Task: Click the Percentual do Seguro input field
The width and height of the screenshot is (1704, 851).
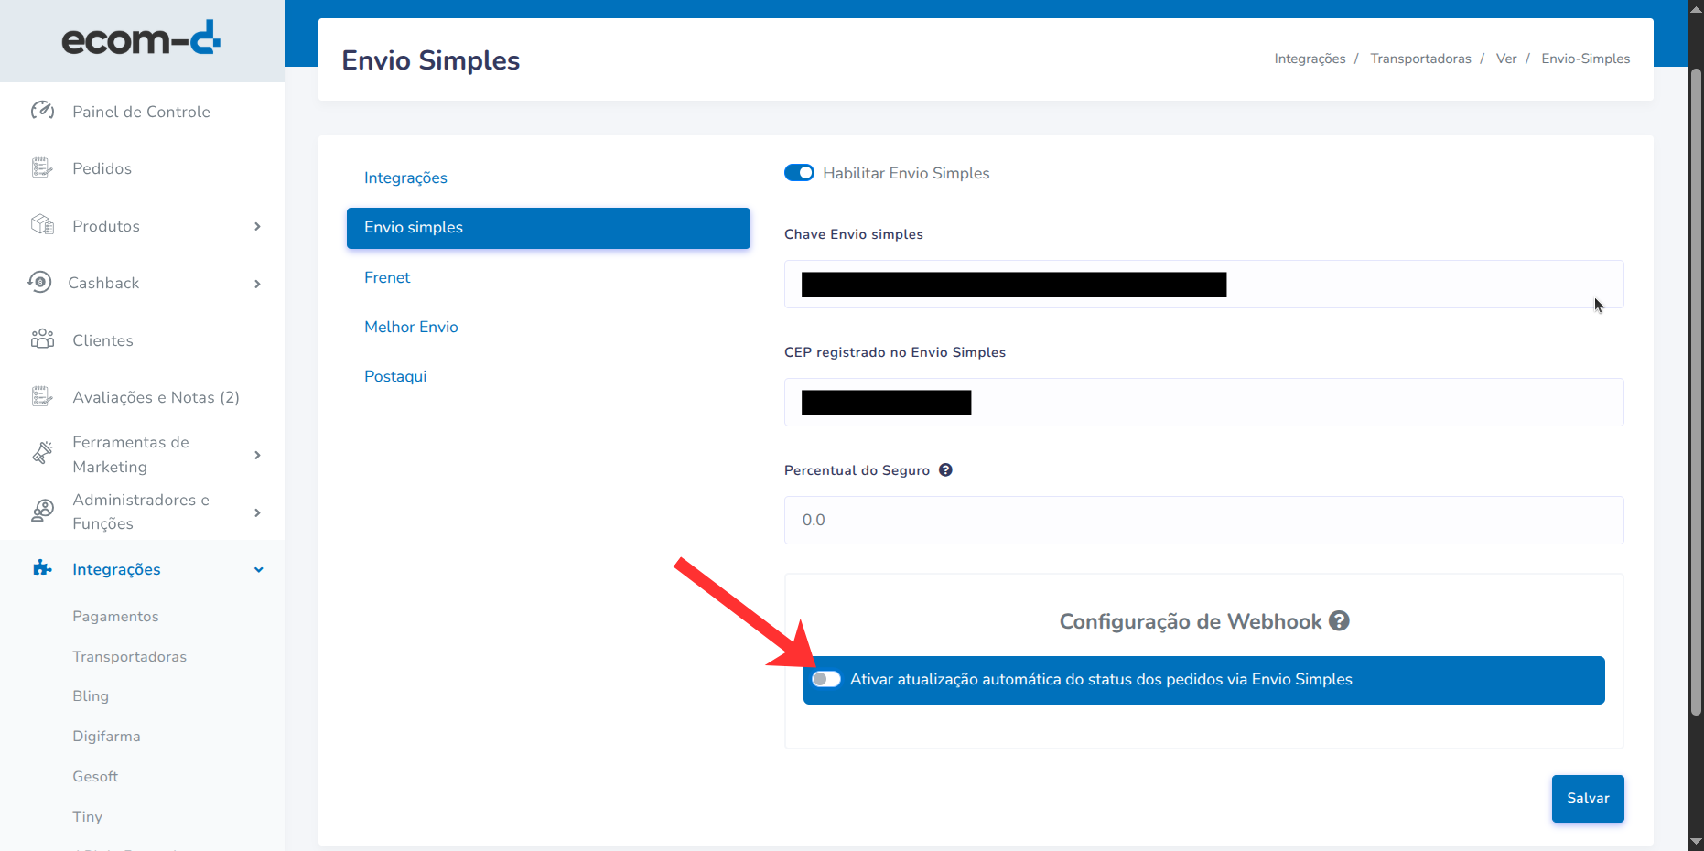Action: coord(1203,520)
